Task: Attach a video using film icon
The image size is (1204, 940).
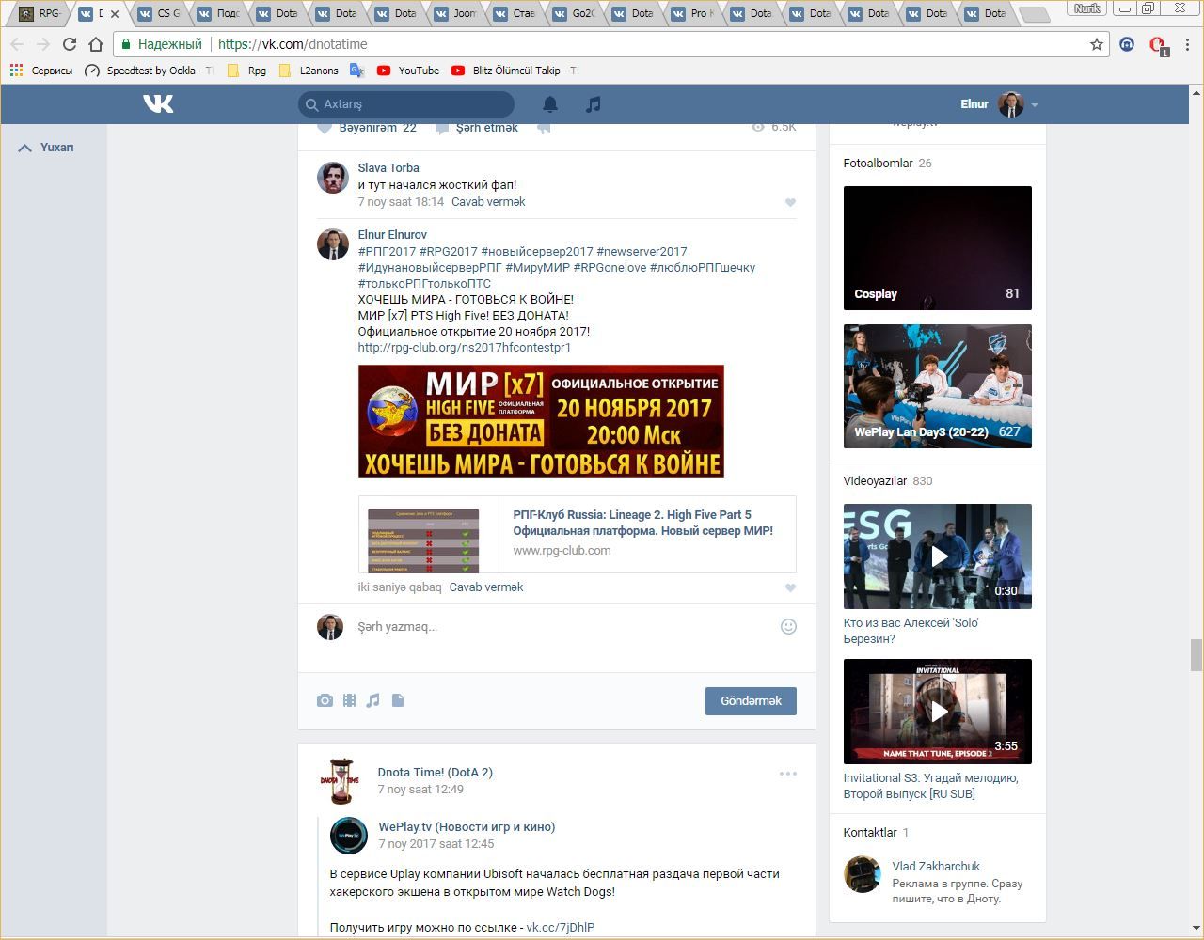Action: click(349, 700)
